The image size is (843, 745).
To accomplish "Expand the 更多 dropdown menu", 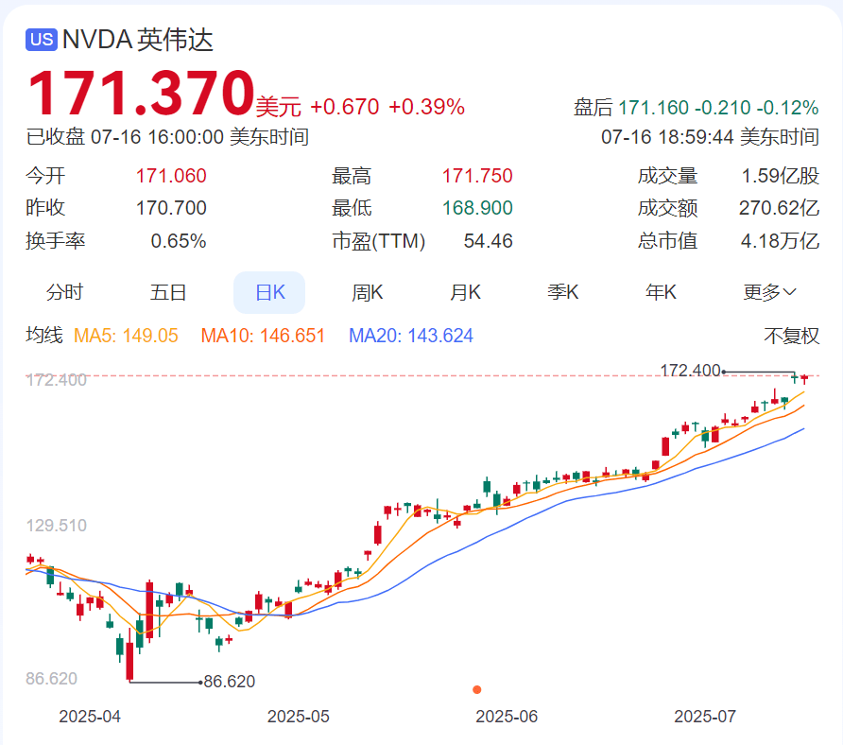I will (769, 292).
